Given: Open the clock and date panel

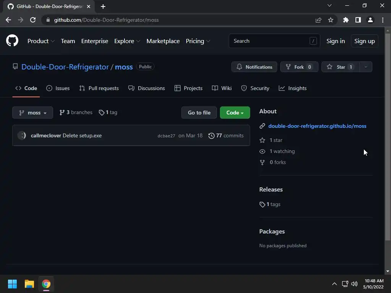Looking at the screenshot, I should click(373, 284).
